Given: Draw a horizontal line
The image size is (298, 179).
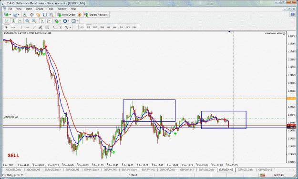Looking at the screenshot, I should [x=28, y=27].
